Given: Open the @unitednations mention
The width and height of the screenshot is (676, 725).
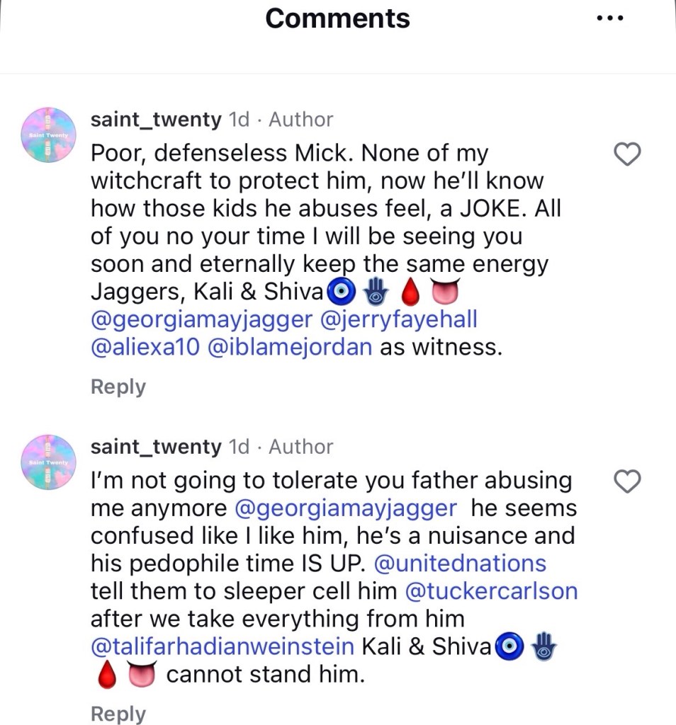Looking at the screenshot, I should tap(460, 564).
